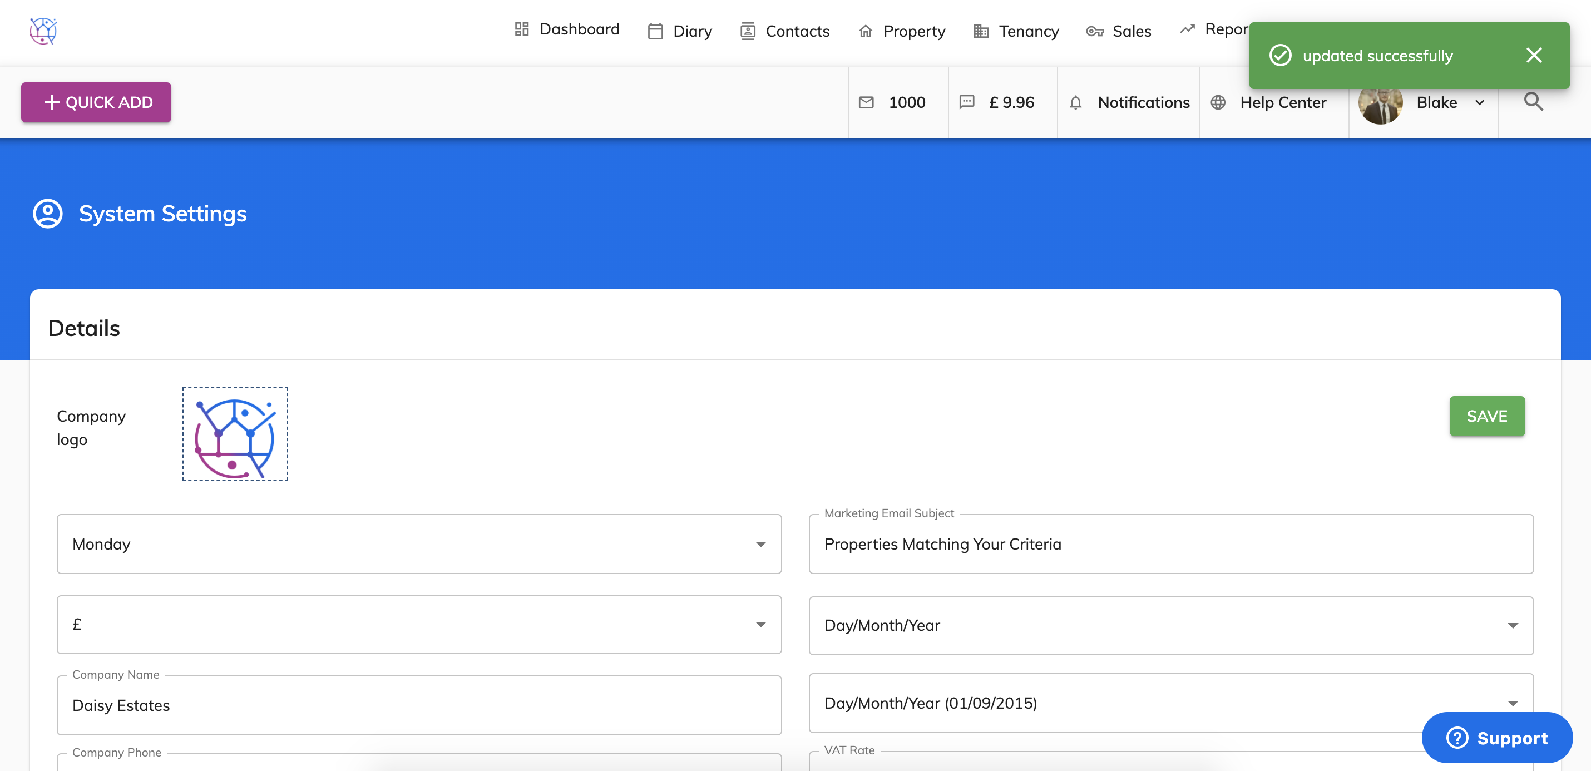The image size is (1591, 771).
Task: Click the System Settings profile icon
Action: point(47,214)
